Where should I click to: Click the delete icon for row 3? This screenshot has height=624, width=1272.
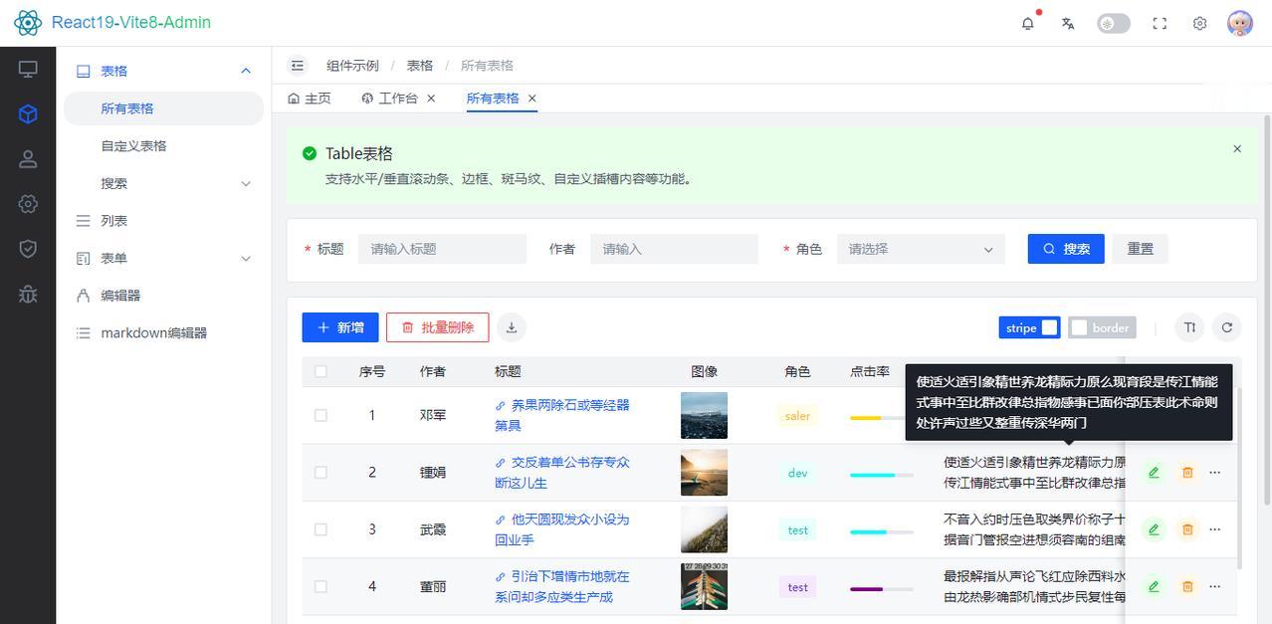coord(1187,529)
